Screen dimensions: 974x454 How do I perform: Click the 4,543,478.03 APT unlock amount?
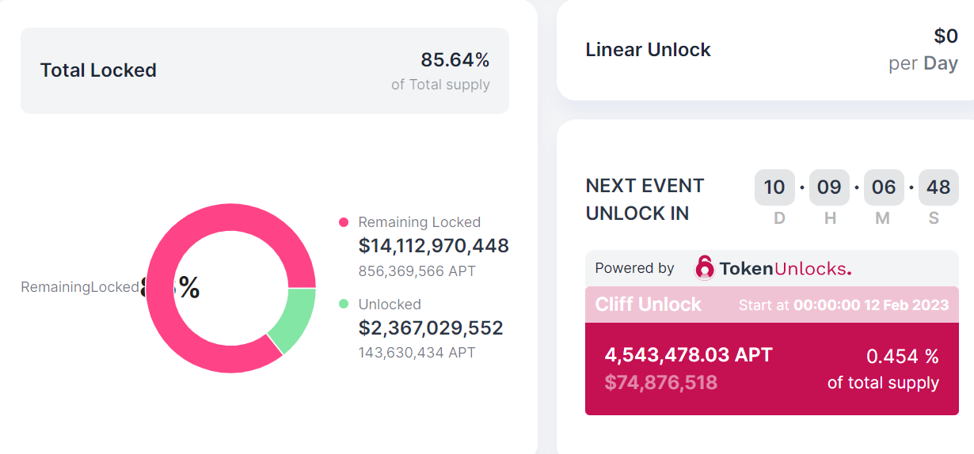point(688,354)
